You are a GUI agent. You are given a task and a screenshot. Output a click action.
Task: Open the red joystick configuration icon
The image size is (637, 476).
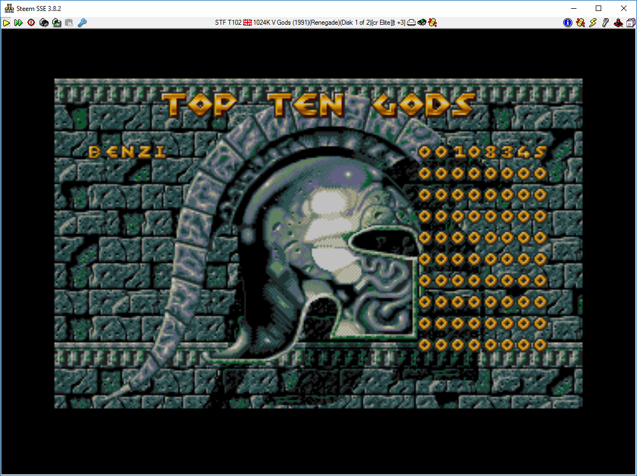click(618, 23)
